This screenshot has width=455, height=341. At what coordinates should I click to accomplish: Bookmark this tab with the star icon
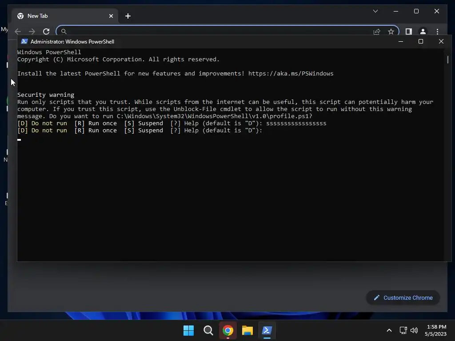pyautogui.click(x=391, y=32)
